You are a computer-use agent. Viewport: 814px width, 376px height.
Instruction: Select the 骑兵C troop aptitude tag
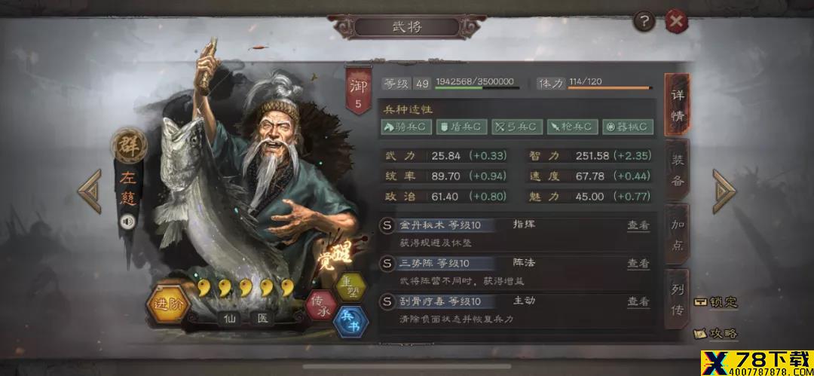pyautogui.click(x=406, y=127)
